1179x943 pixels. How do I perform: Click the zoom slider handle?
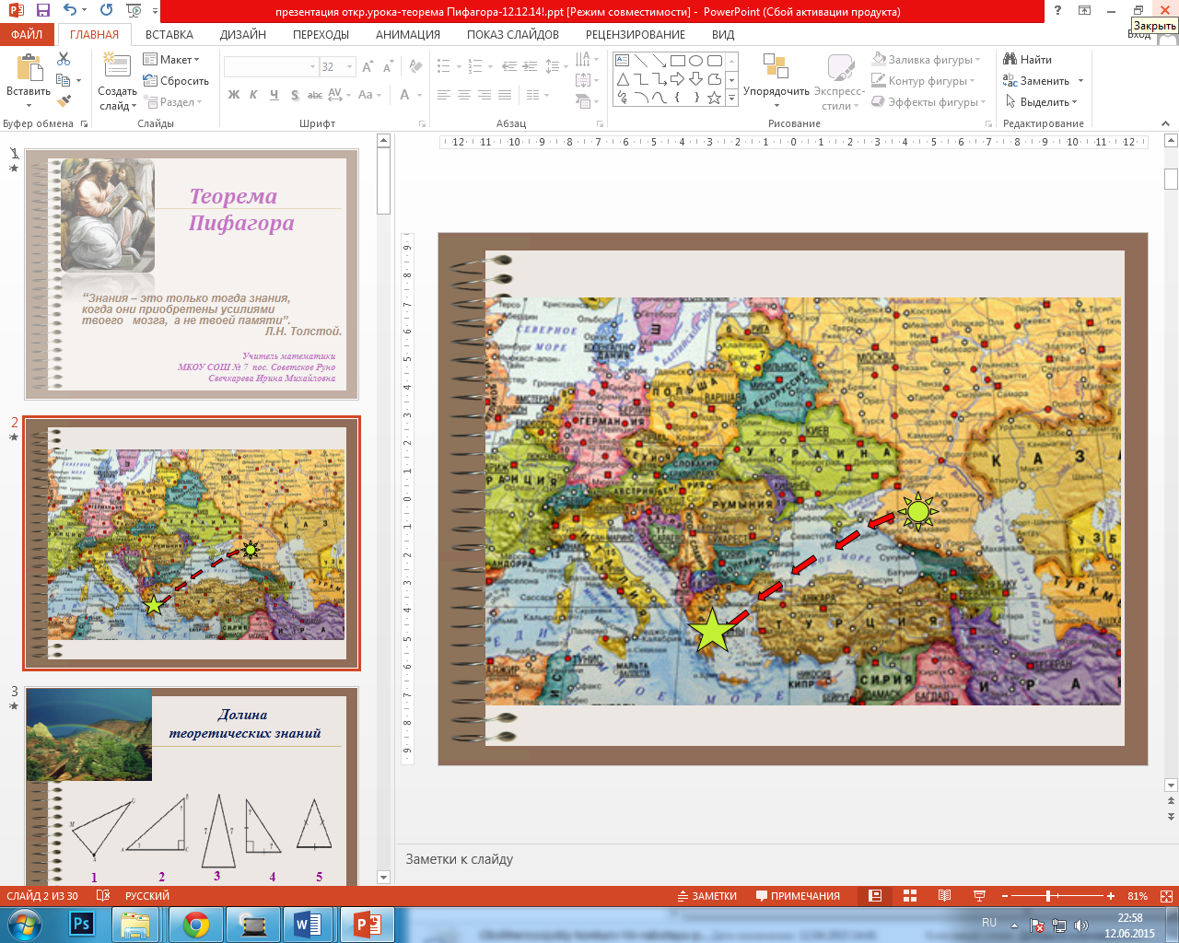1048,896
